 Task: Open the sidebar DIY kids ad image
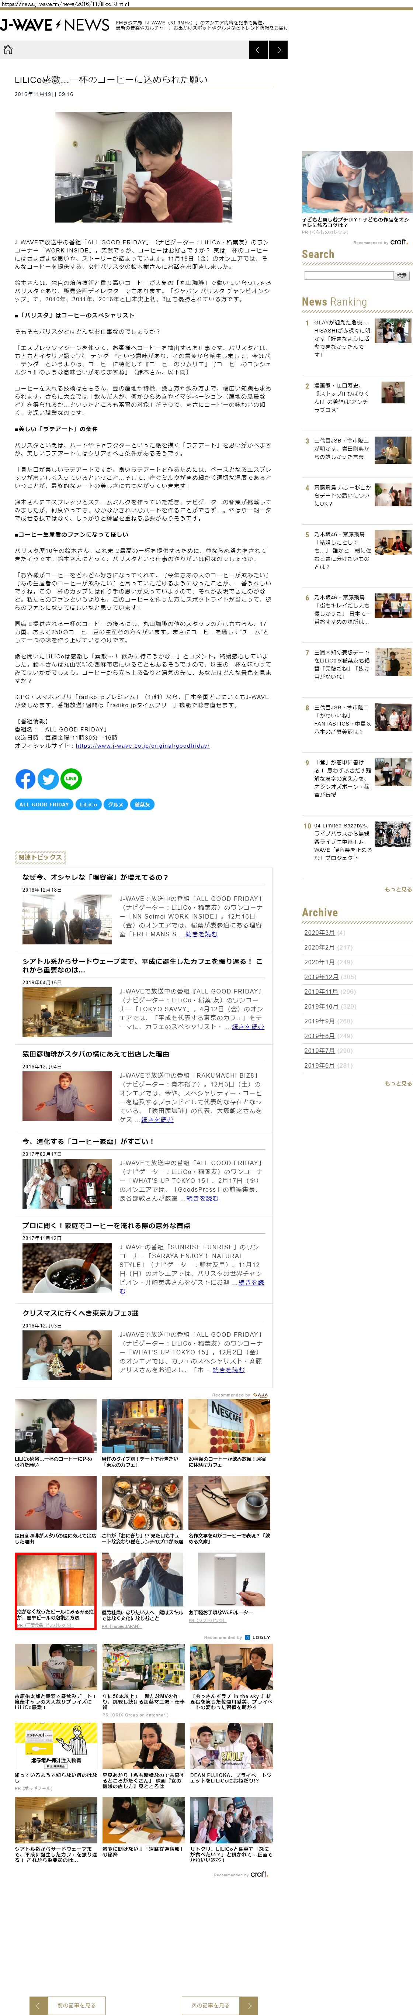pyautogui.click(x=357, y=183)
